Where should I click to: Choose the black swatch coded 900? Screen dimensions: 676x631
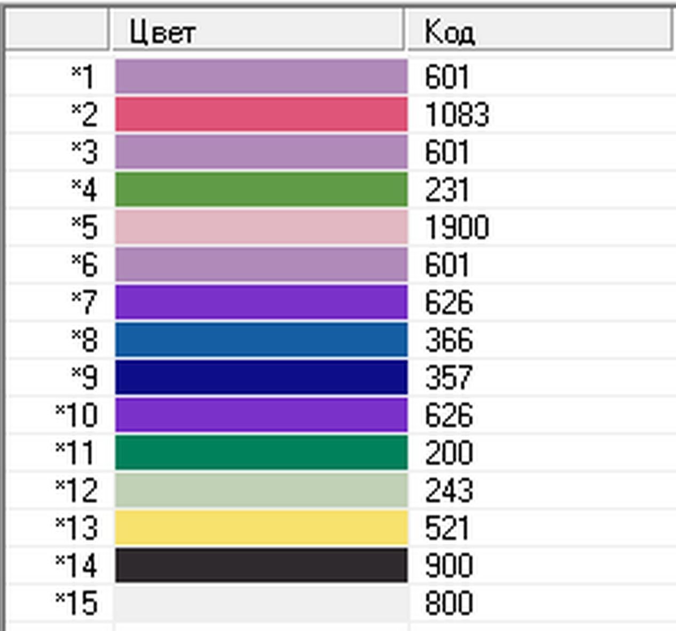(261, 565)
